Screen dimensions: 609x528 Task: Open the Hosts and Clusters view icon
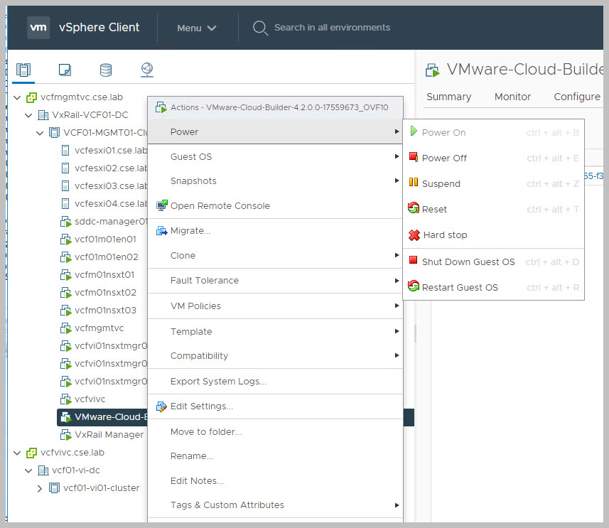[23, 70]
